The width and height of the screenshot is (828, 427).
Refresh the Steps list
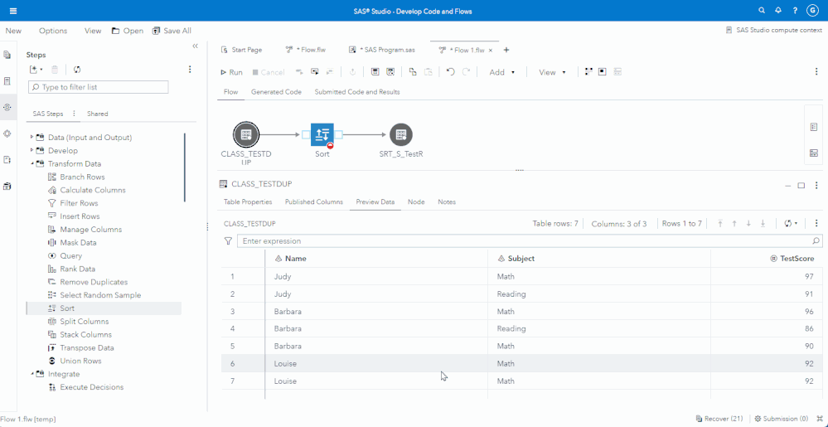point(77,70)
